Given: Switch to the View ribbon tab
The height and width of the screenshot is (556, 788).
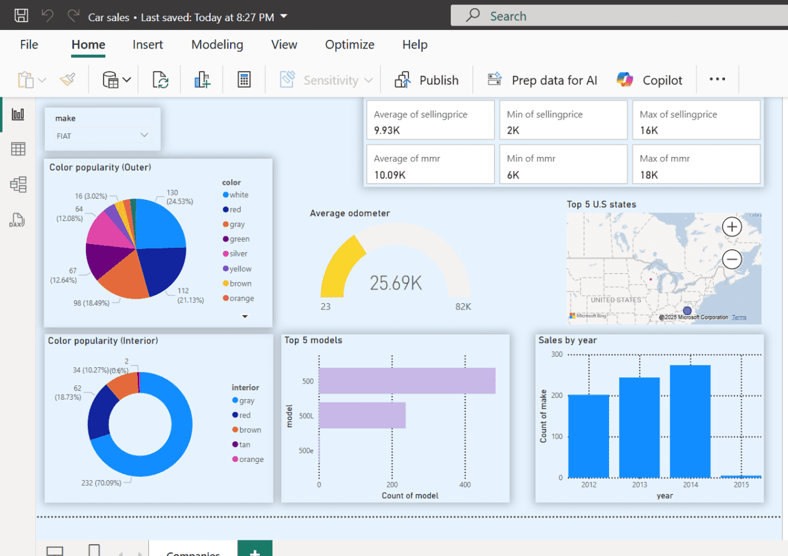Looking at the screenshot, I should [x=284, y=45].
